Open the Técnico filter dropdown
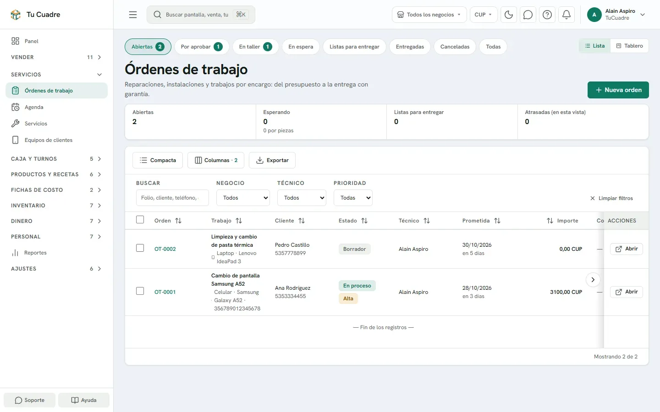This screenshot has height=412, width=660. click(x=302, y=198)
